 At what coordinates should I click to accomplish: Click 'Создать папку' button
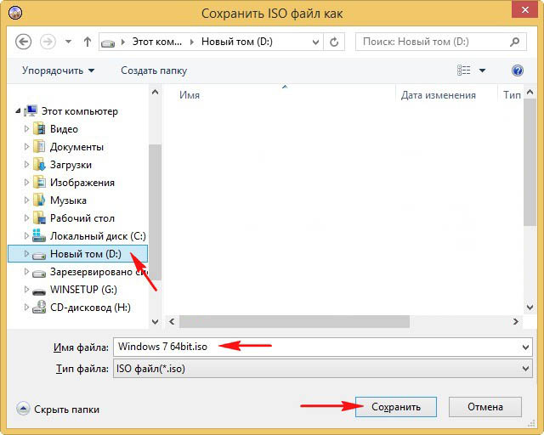coord(154,71)
